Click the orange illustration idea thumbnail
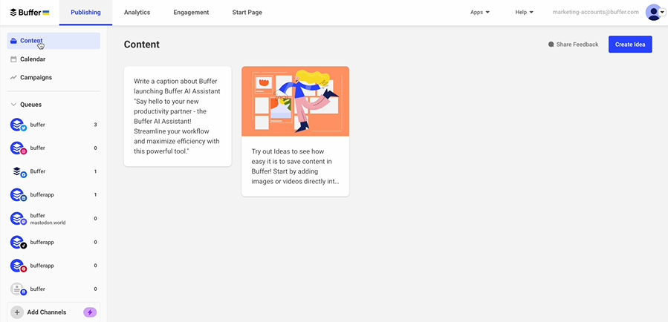 pyautogui.click(x=295, y=101)
